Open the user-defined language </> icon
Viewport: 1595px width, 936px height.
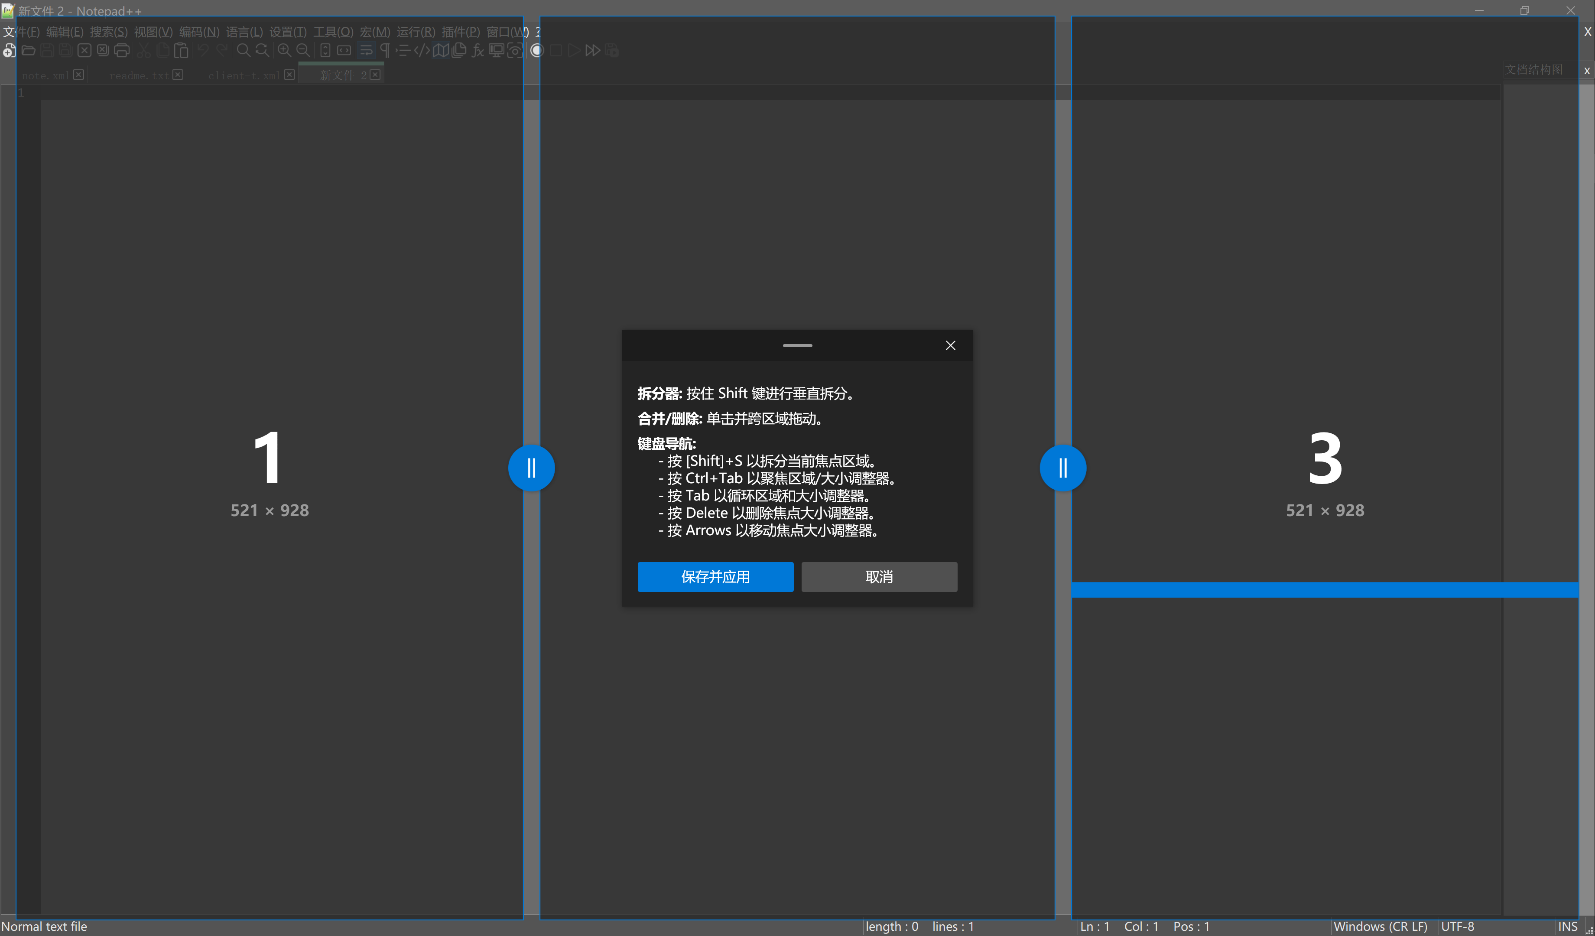tap(422, 51)
